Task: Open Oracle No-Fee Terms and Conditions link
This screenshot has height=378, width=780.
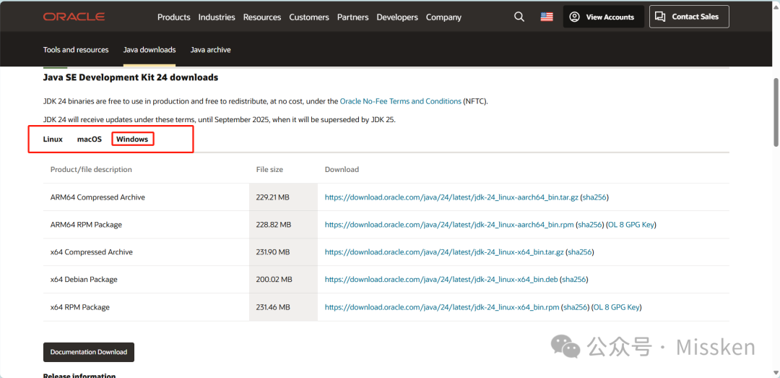Action: click(400, 101)
